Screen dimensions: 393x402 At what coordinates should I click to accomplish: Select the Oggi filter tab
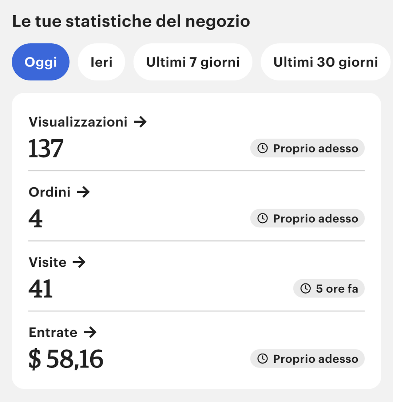click(x=40, y=62)
